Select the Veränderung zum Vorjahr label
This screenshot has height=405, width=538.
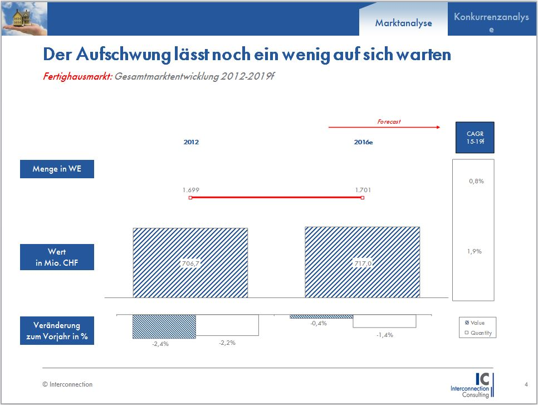tap(57, 331)
